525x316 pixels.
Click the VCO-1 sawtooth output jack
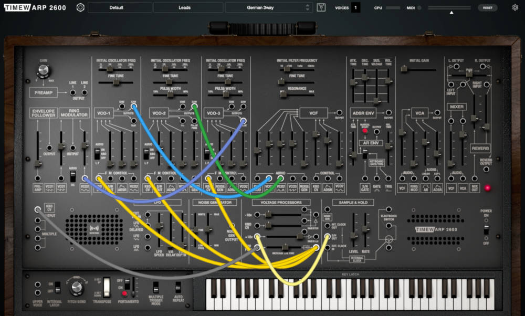coord(134,107)
